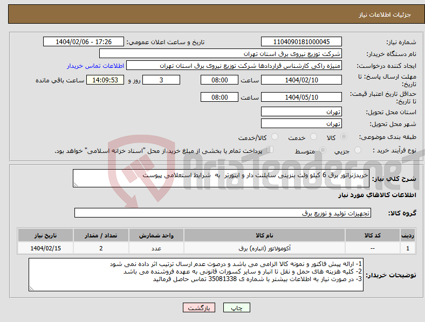Click the آکومولاتور (انباره) برق item cell

click(x=264, y=248)
